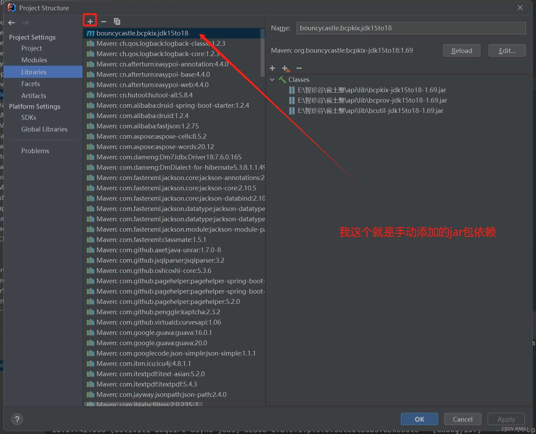536x434 pixels.
Task: Click the minus icon in the Classes panel
Action: tap(299, 68)
